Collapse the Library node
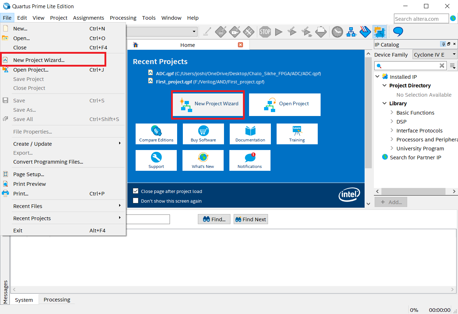The image size is (458, 314). tap(384, 103)
